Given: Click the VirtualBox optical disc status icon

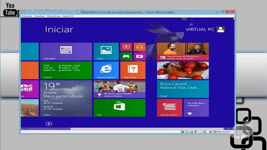Looking at the screenshot, I should (x=187, y=132).
